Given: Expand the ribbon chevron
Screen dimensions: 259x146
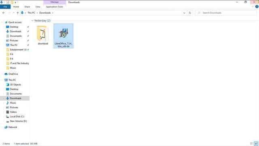Looking at the screenshot, I should (253, 6).
